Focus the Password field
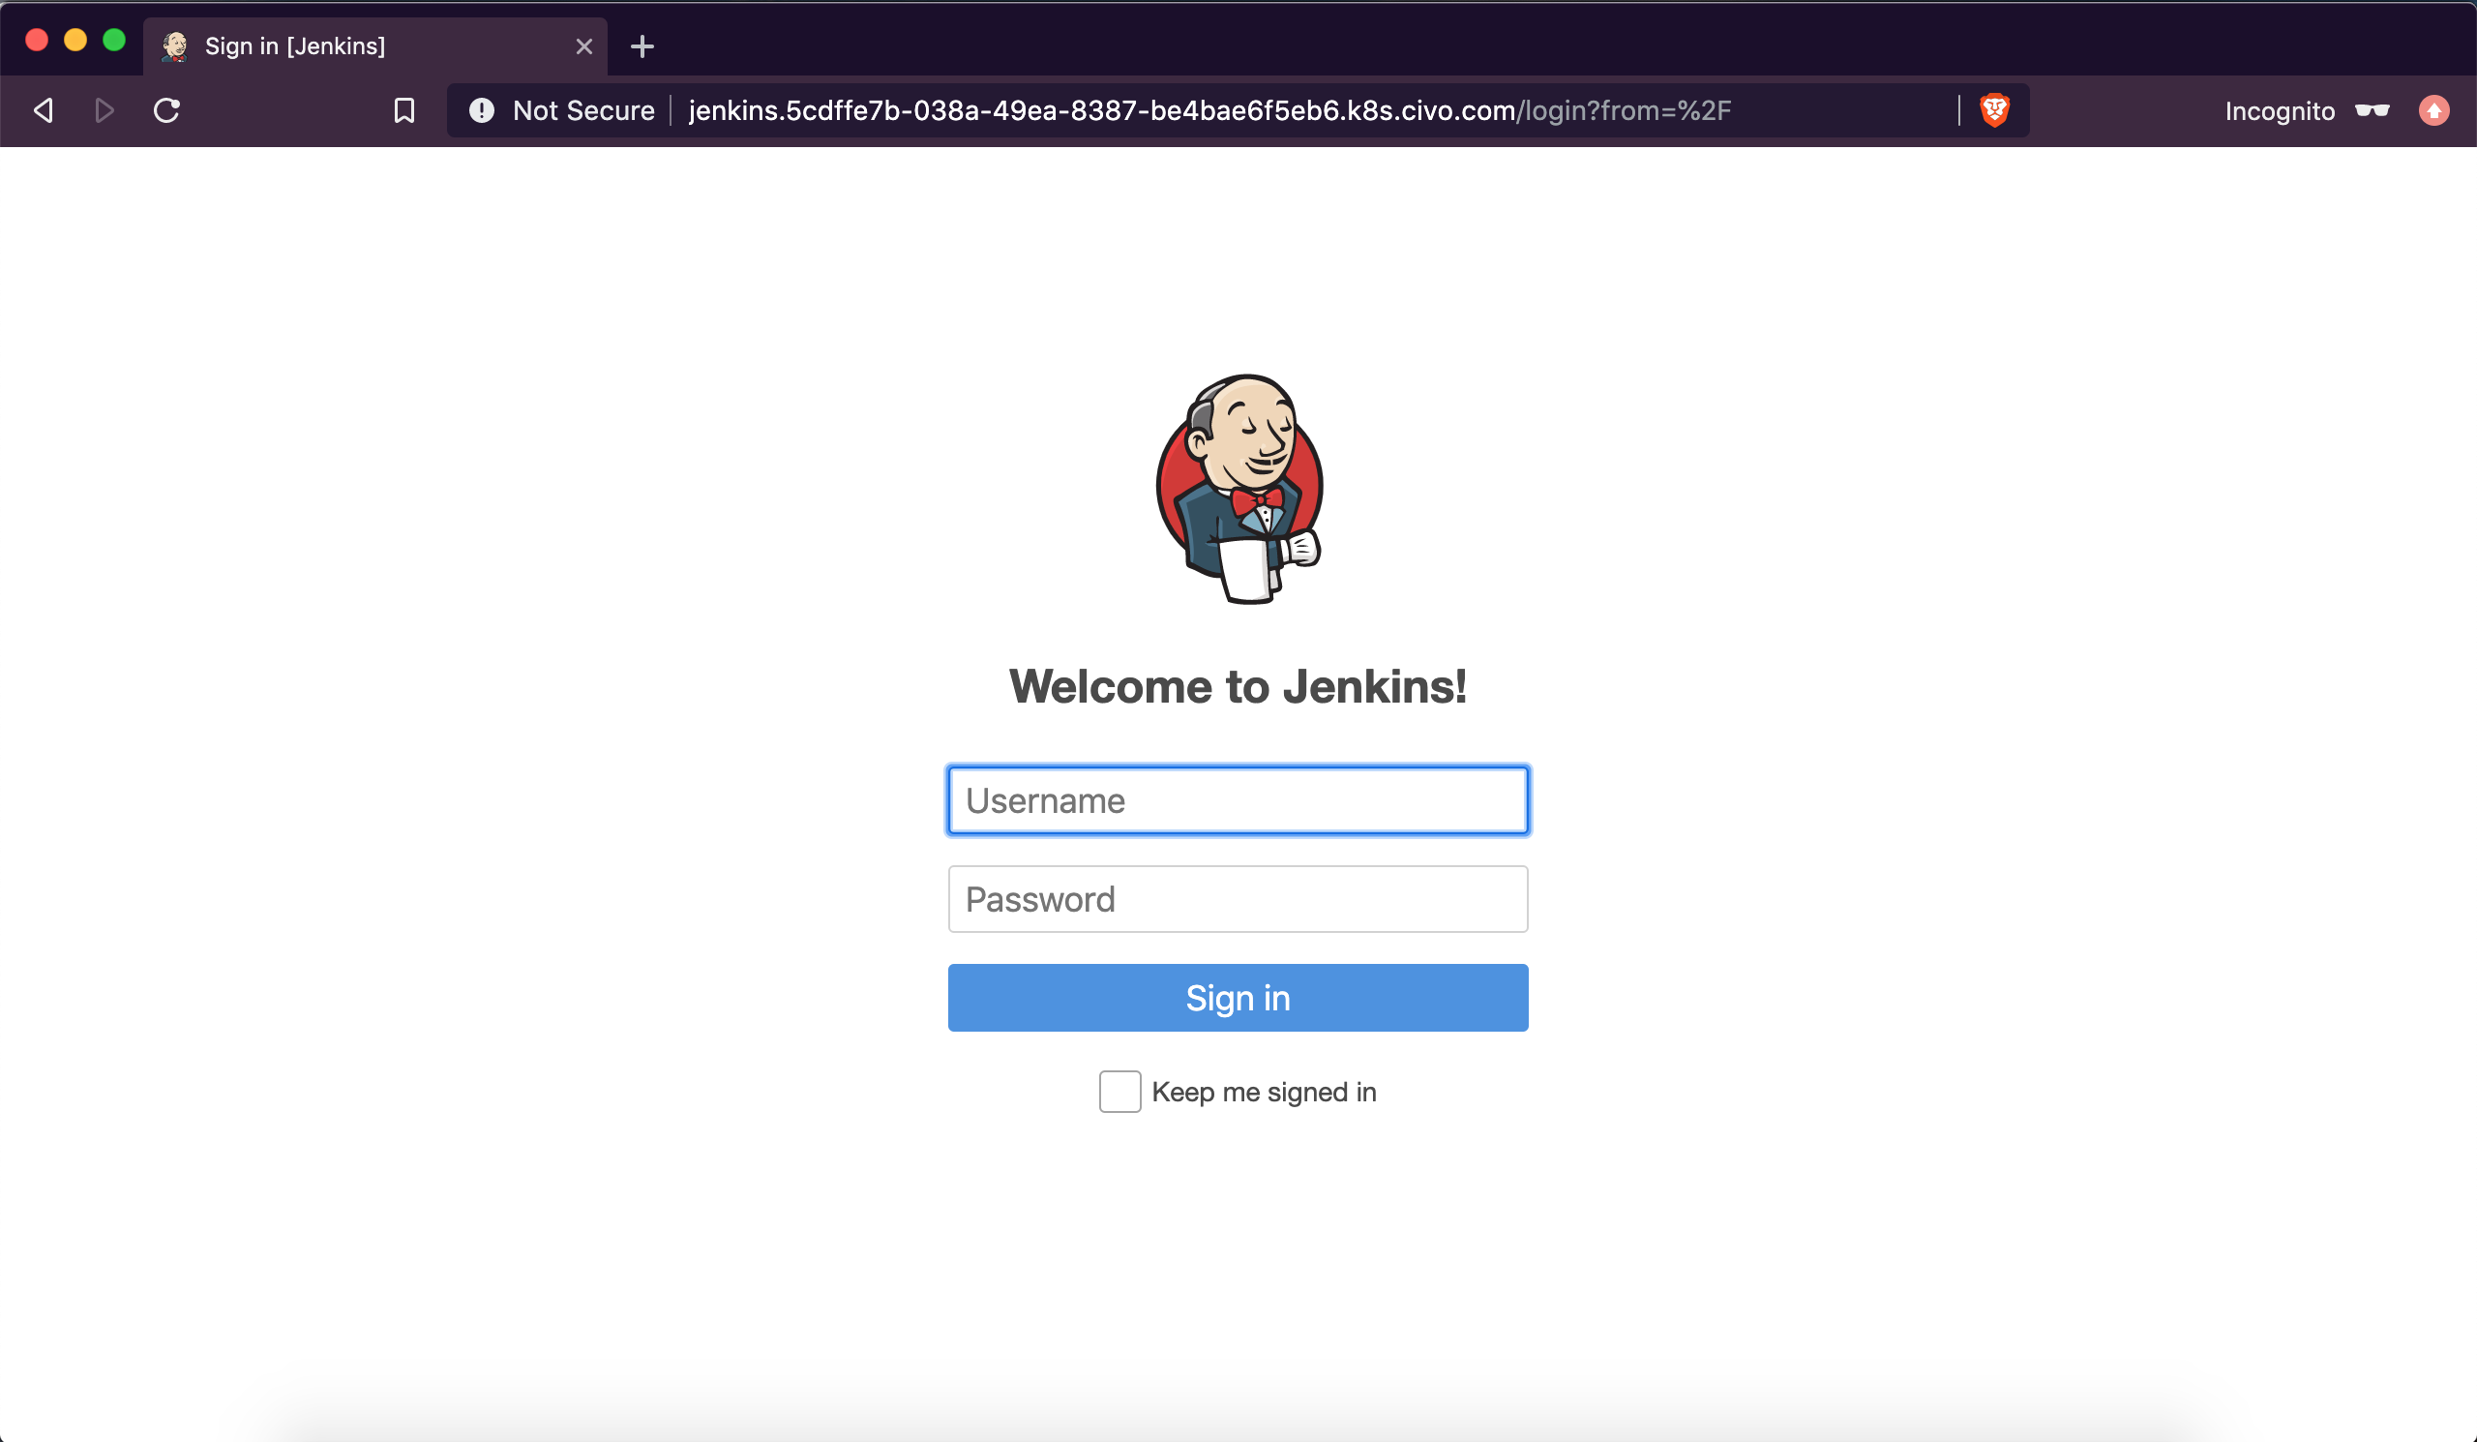2477x1442 pixels. pos(1238,898)
